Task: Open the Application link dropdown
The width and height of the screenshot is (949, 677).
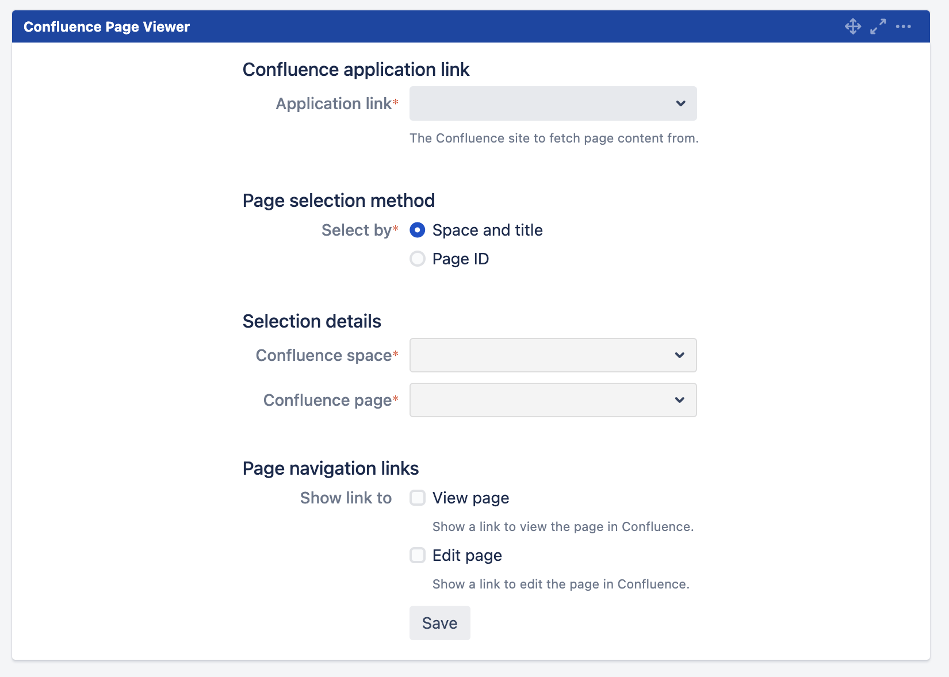Action: pyautogui.click(x=553, y=103)
